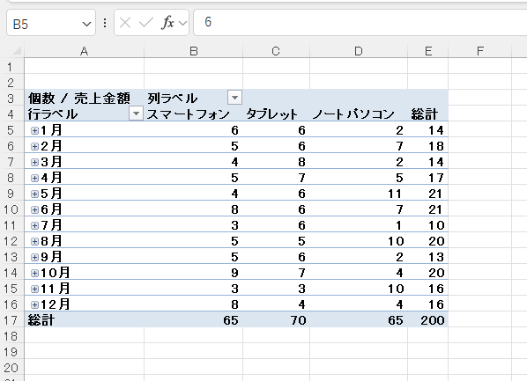Expand the 8月 row group
527x381 pixels.
coord(34,241)
